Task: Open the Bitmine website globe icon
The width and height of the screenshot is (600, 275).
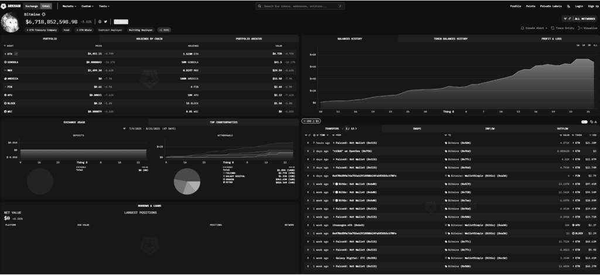Action: click(100, 22)
